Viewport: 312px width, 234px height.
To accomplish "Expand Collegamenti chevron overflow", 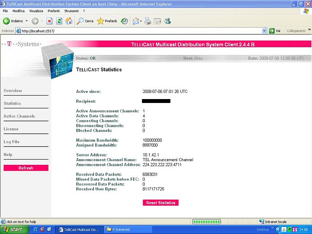I will click(309, 30).
